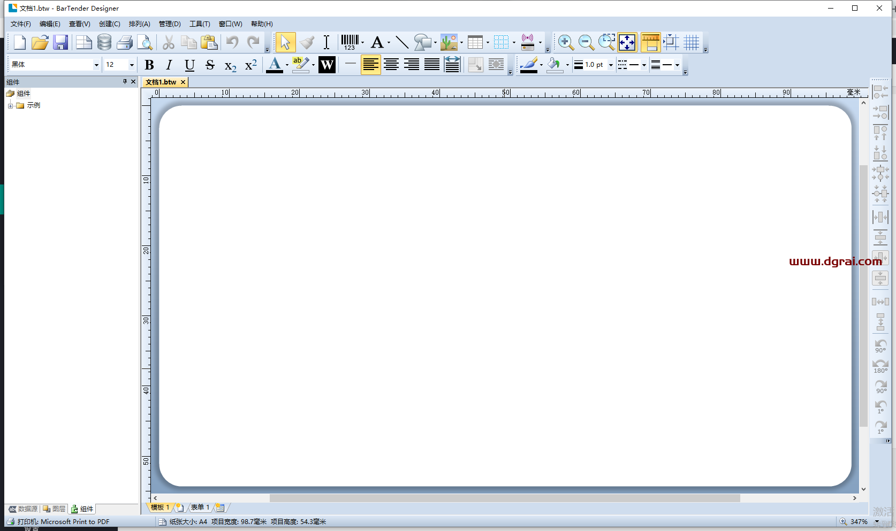This screenshot has height=531, width=896.
Task: Select the picture insert tool
Action: click(449, 42)
